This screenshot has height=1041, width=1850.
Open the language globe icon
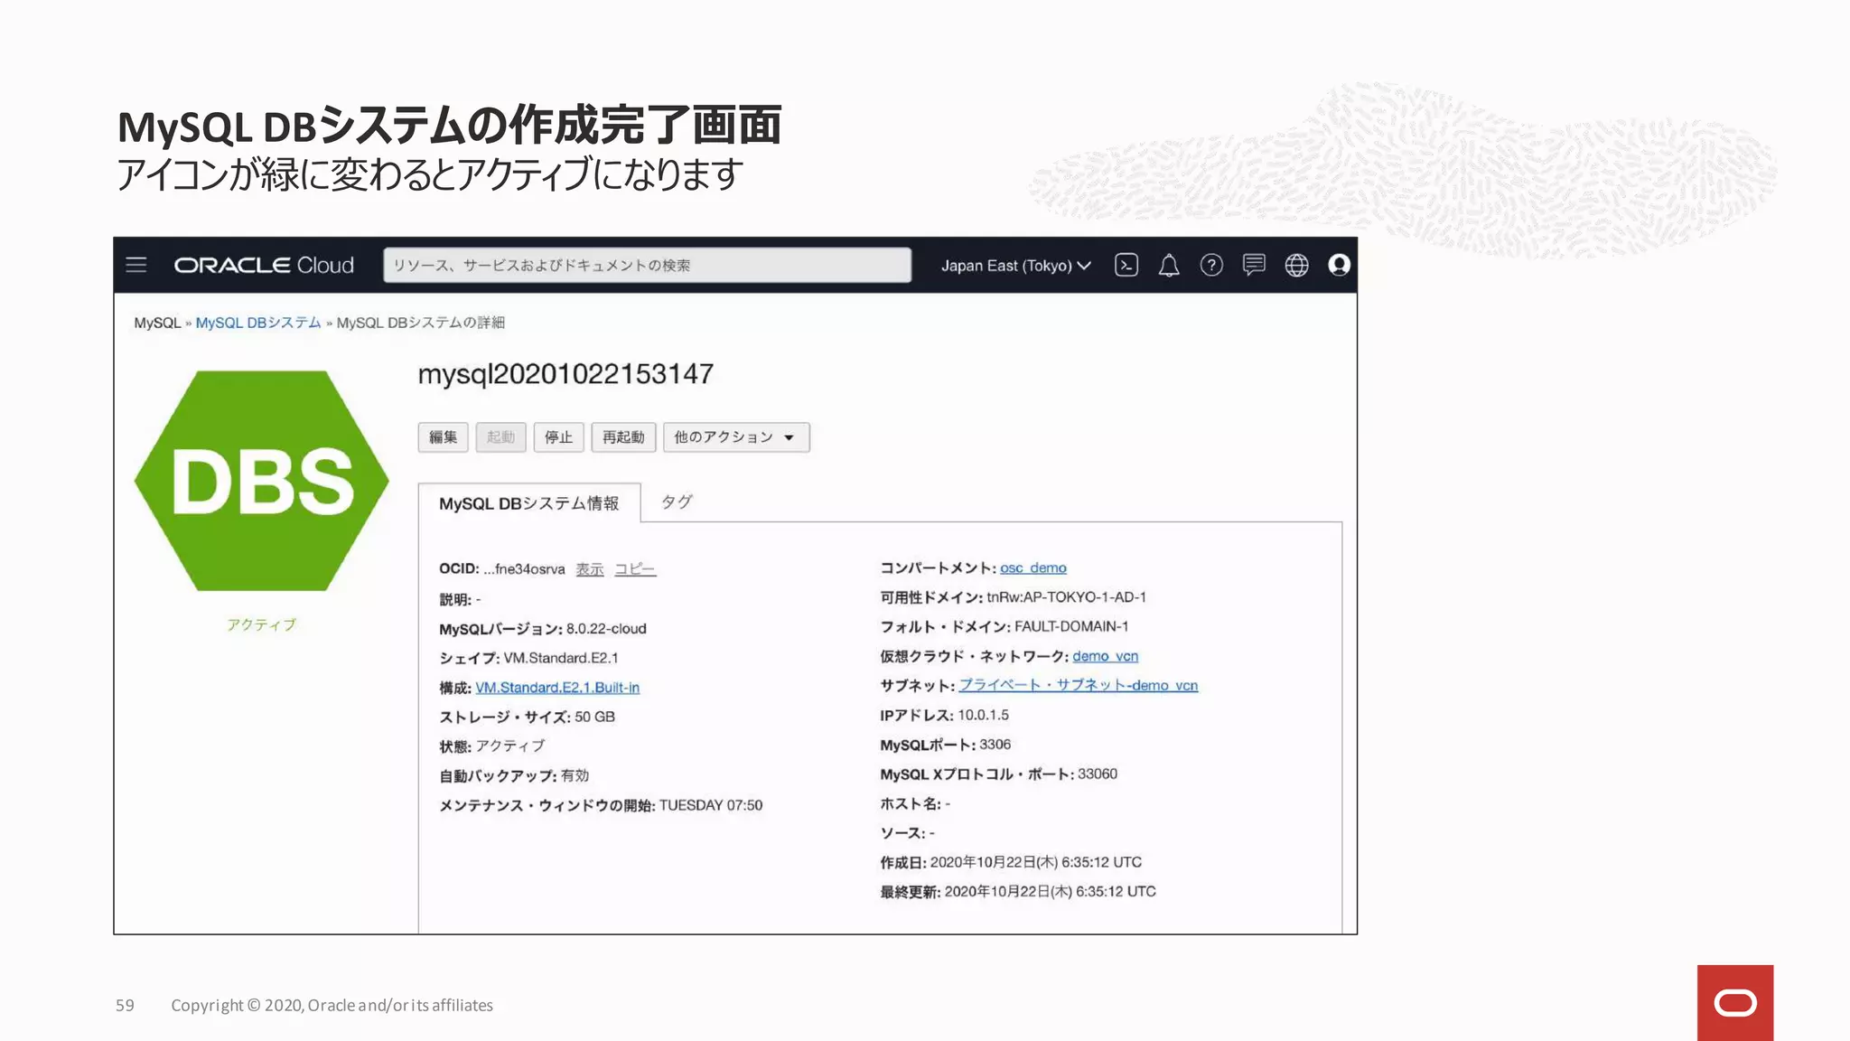click(x=1296, y=265)
